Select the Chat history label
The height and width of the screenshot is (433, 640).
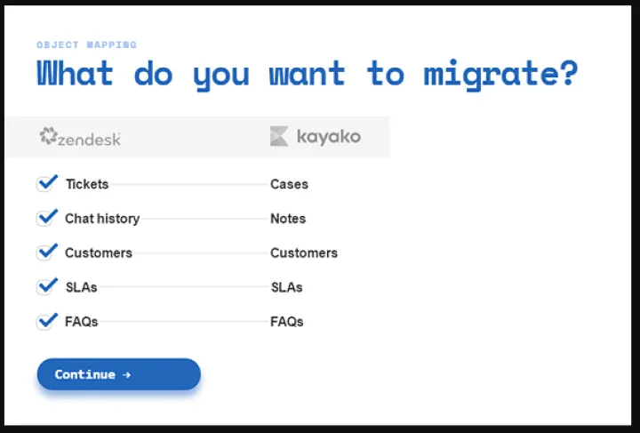coord(102,219)
